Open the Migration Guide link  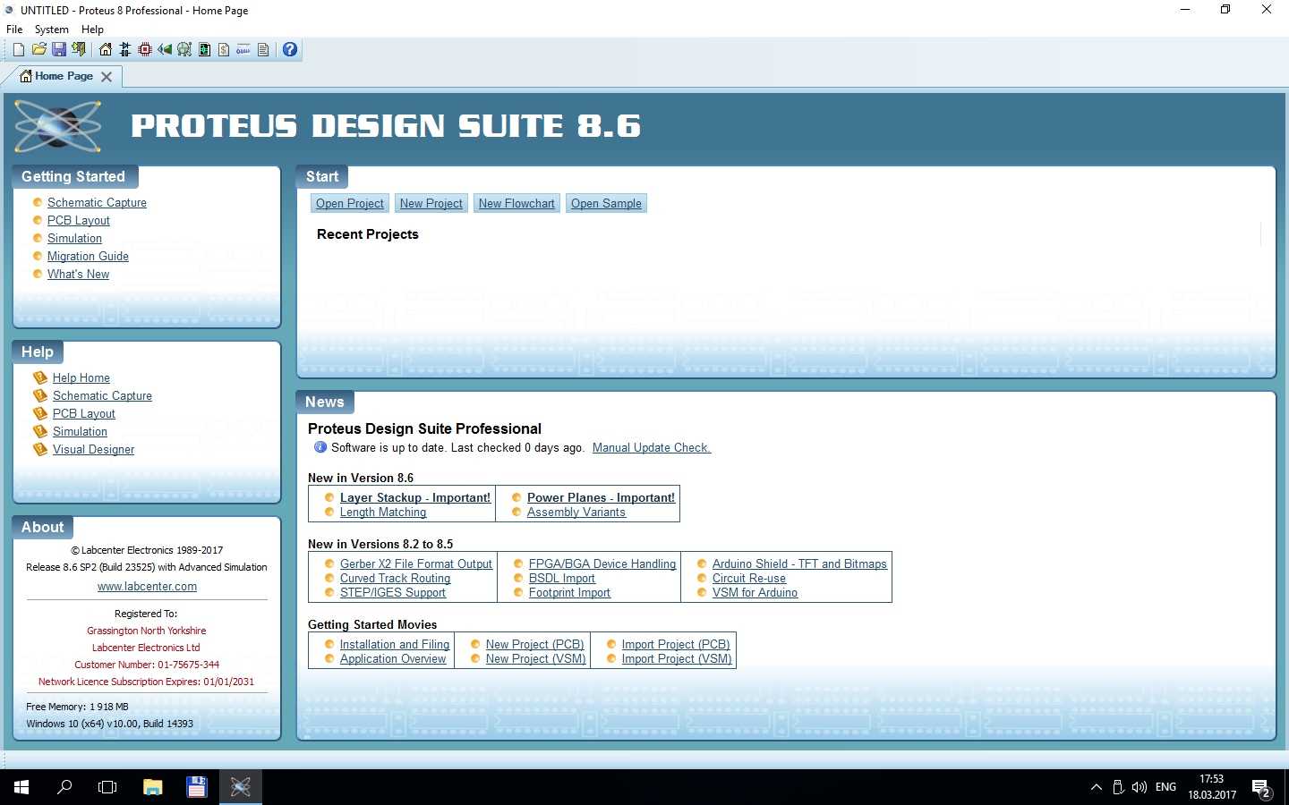point(88,257)
